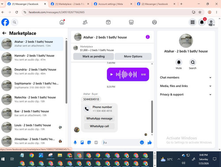The height and width of the screenshot is (167, 221).
Task: Record a voice clip with microphone icon
Action: point(75,142)
